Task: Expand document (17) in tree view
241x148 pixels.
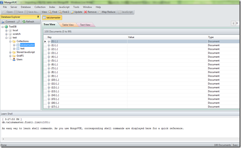Action: pos(49,107)
